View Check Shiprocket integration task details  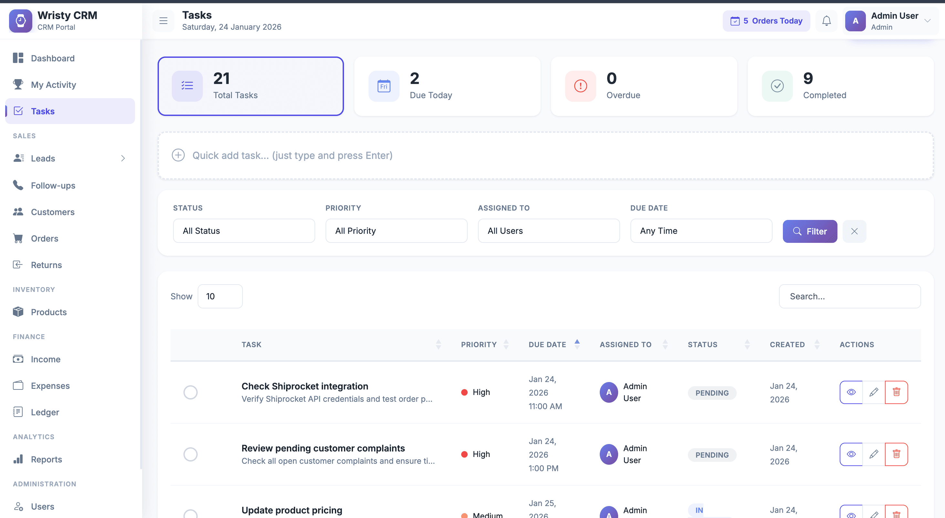click(851, 392)
